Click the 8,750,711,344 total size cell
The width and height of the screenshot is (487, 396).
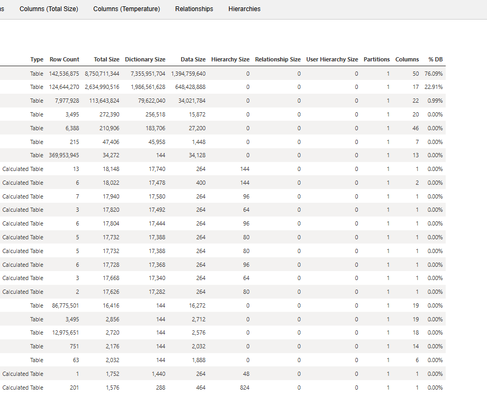pyautogui.click(x=102, y=74)
